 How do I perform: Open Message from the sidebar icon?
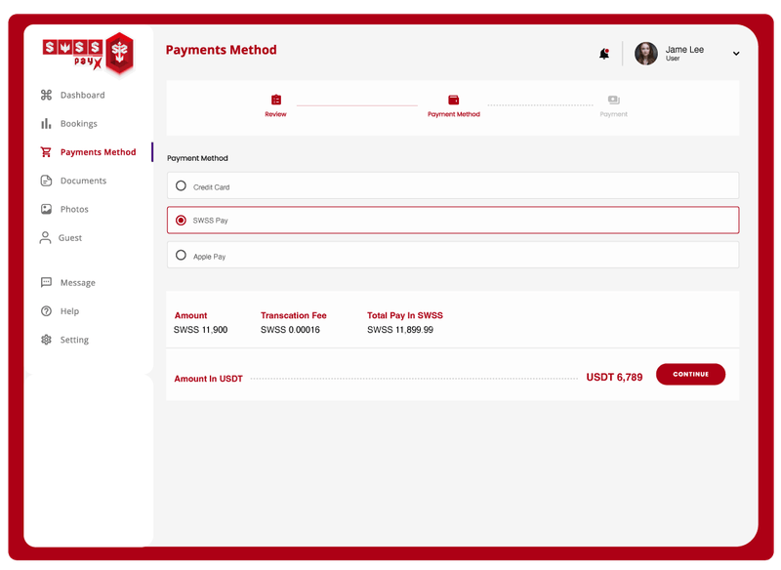[x=44, y=282]
